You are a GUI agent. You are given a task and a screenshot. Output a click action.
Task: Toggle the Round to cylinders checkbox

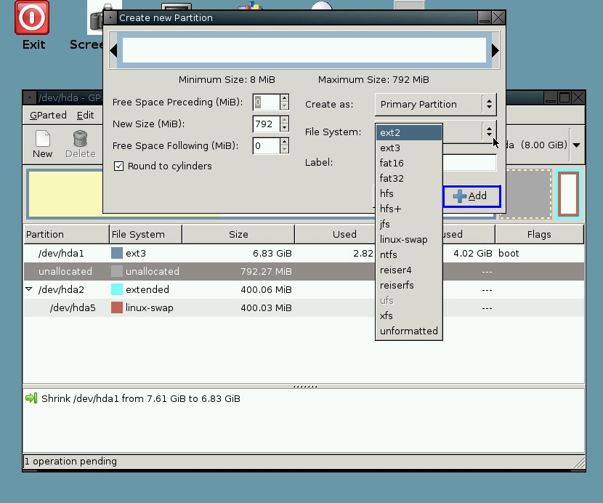point(118,166)
